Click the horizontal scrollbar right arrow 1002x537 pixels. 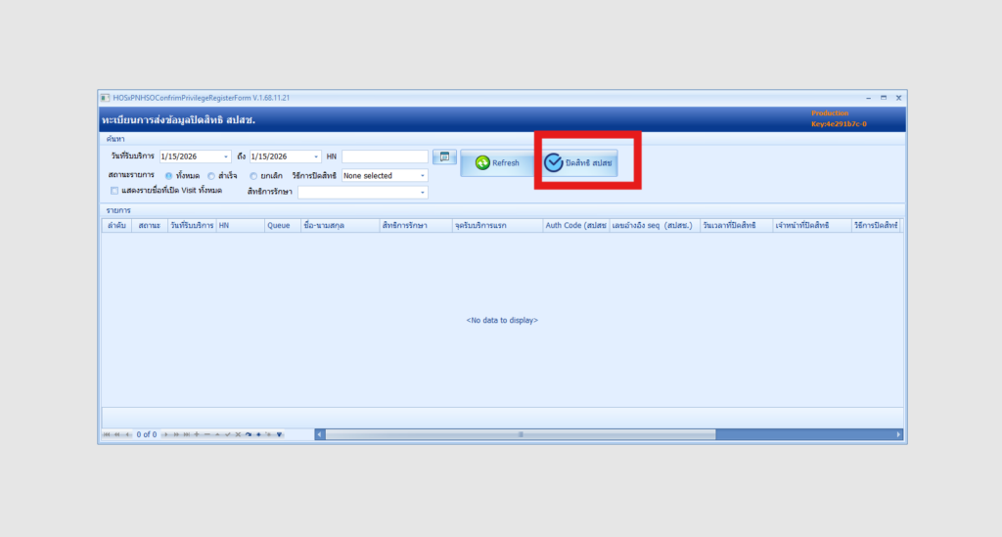point(899,434)
